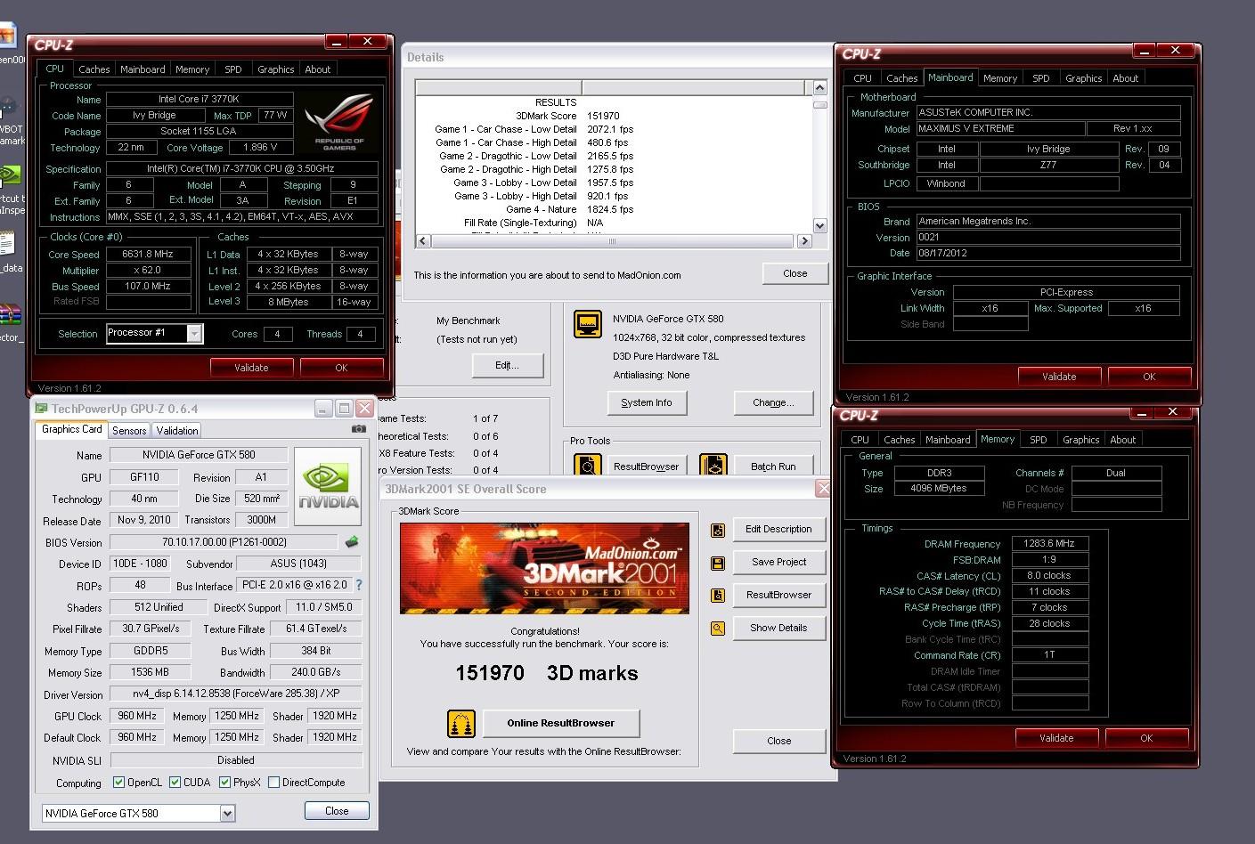The width and height of the screenshot is (1255, 844).
Task: Click the Edit... button
Action: click(507, 365)
